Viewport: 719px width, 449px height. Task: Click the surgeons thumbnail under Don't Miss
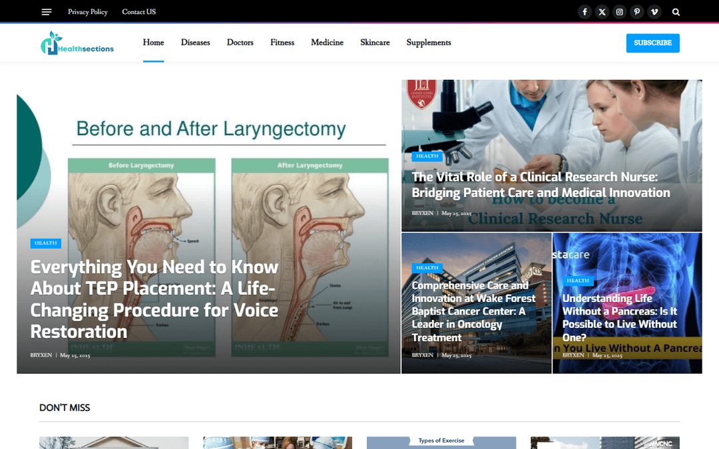(x=278, y=442)
